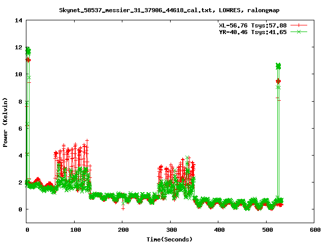Click the x-axis tick label 400
The height and width of the screenshot is (244, 325).
coord(219,230)
